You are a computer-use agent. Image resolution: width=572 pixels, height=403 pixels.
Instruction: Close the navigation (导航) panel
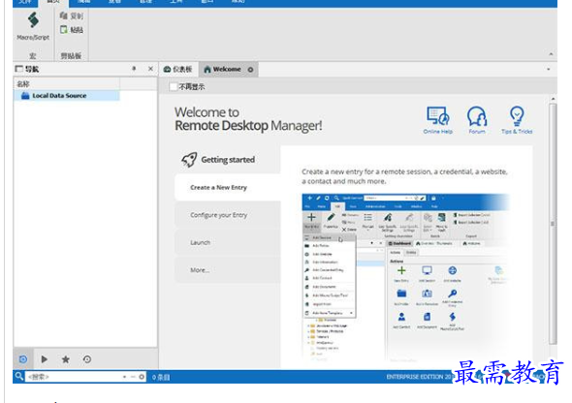pos(150,69)
